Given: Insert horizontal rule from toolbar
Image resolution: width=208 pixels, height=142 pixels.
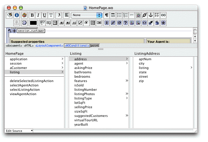Looking at the screenshot, I should pos(132,15).
